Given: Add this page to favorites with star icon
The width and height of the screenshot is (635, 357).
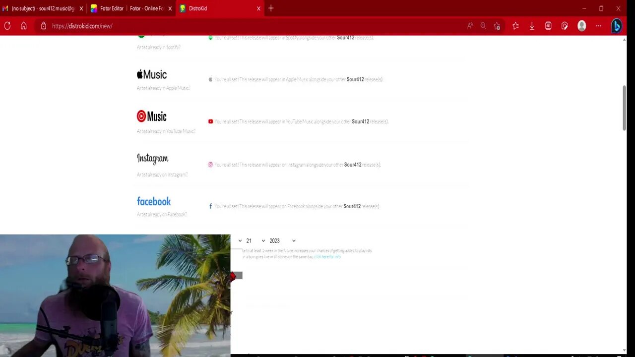Looking at the screenshot, I should [497, 26].
